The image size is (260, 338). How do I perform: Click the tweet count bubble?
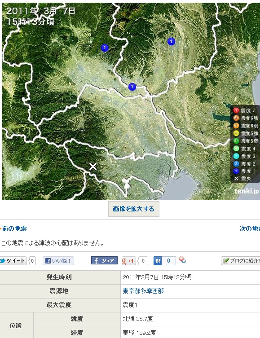32,261
